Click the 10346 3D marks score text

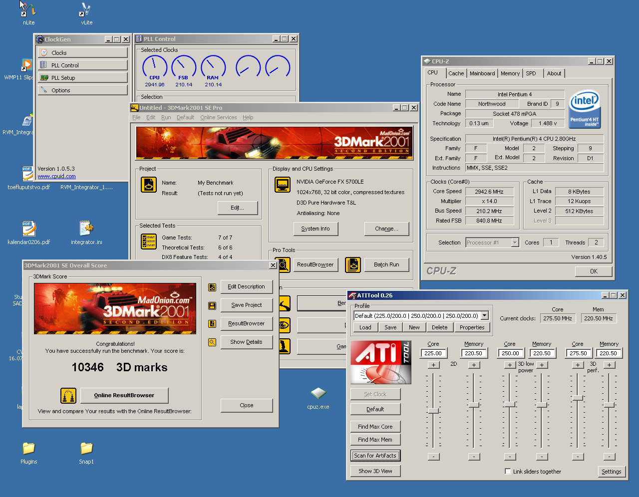[x=120, y=367]
